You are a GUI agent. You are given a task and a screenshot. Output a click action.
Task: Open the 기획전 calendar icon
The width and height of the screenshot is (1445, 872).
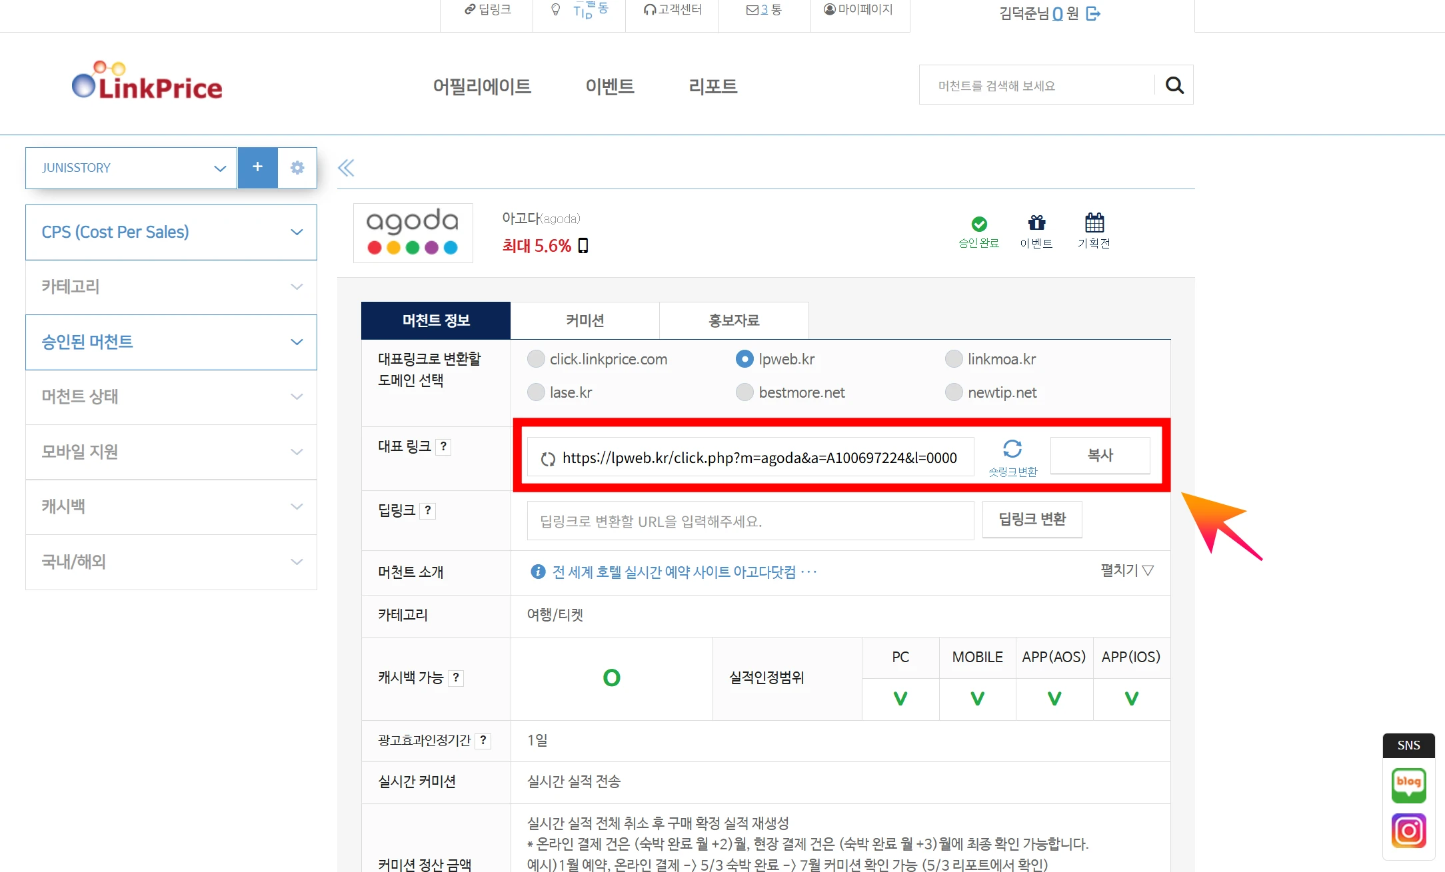coord(1094,223)
